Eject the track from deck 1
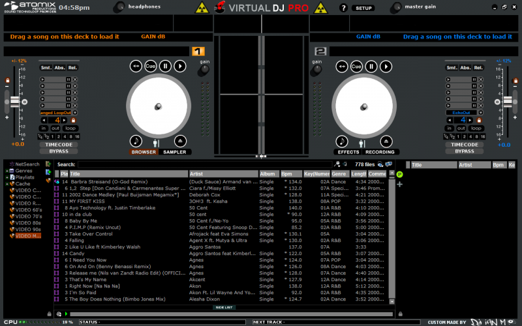 click(x=180, y=141)
